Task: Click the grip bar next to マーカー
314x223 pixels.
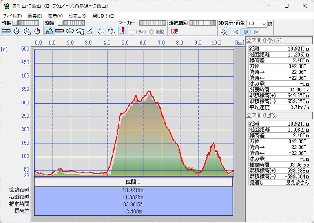Action: (153, 23)
